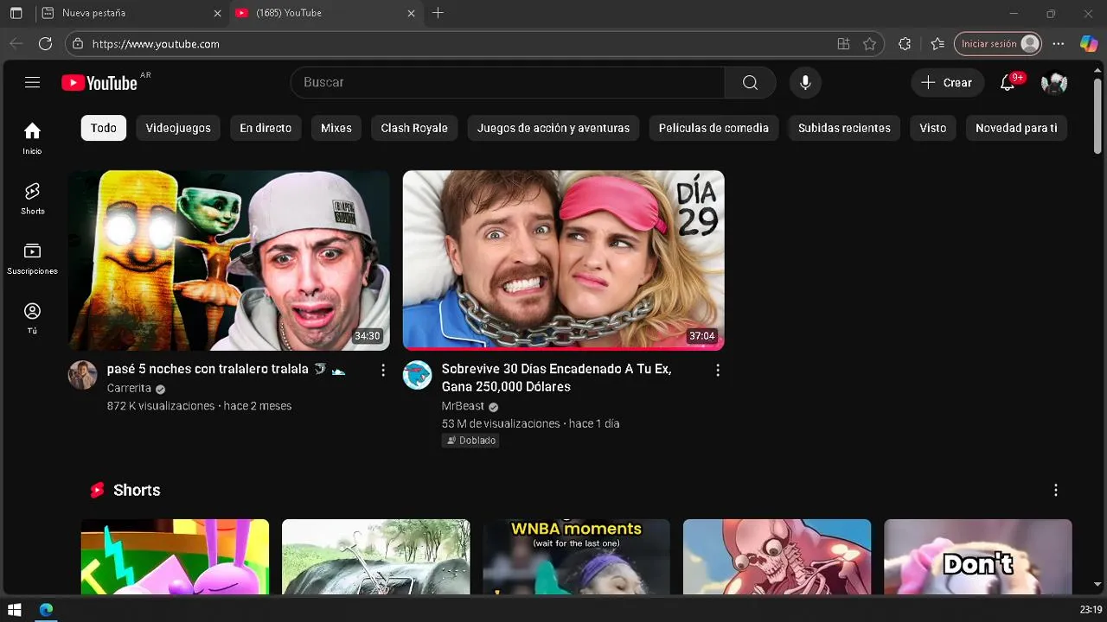
Task: Click the browser refresh button
Action: click(x=45, y=43)
